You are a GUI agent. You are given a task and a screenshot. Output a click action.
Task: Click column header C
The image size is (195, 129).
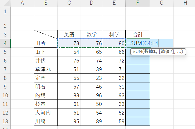click(x=69, y=3)
